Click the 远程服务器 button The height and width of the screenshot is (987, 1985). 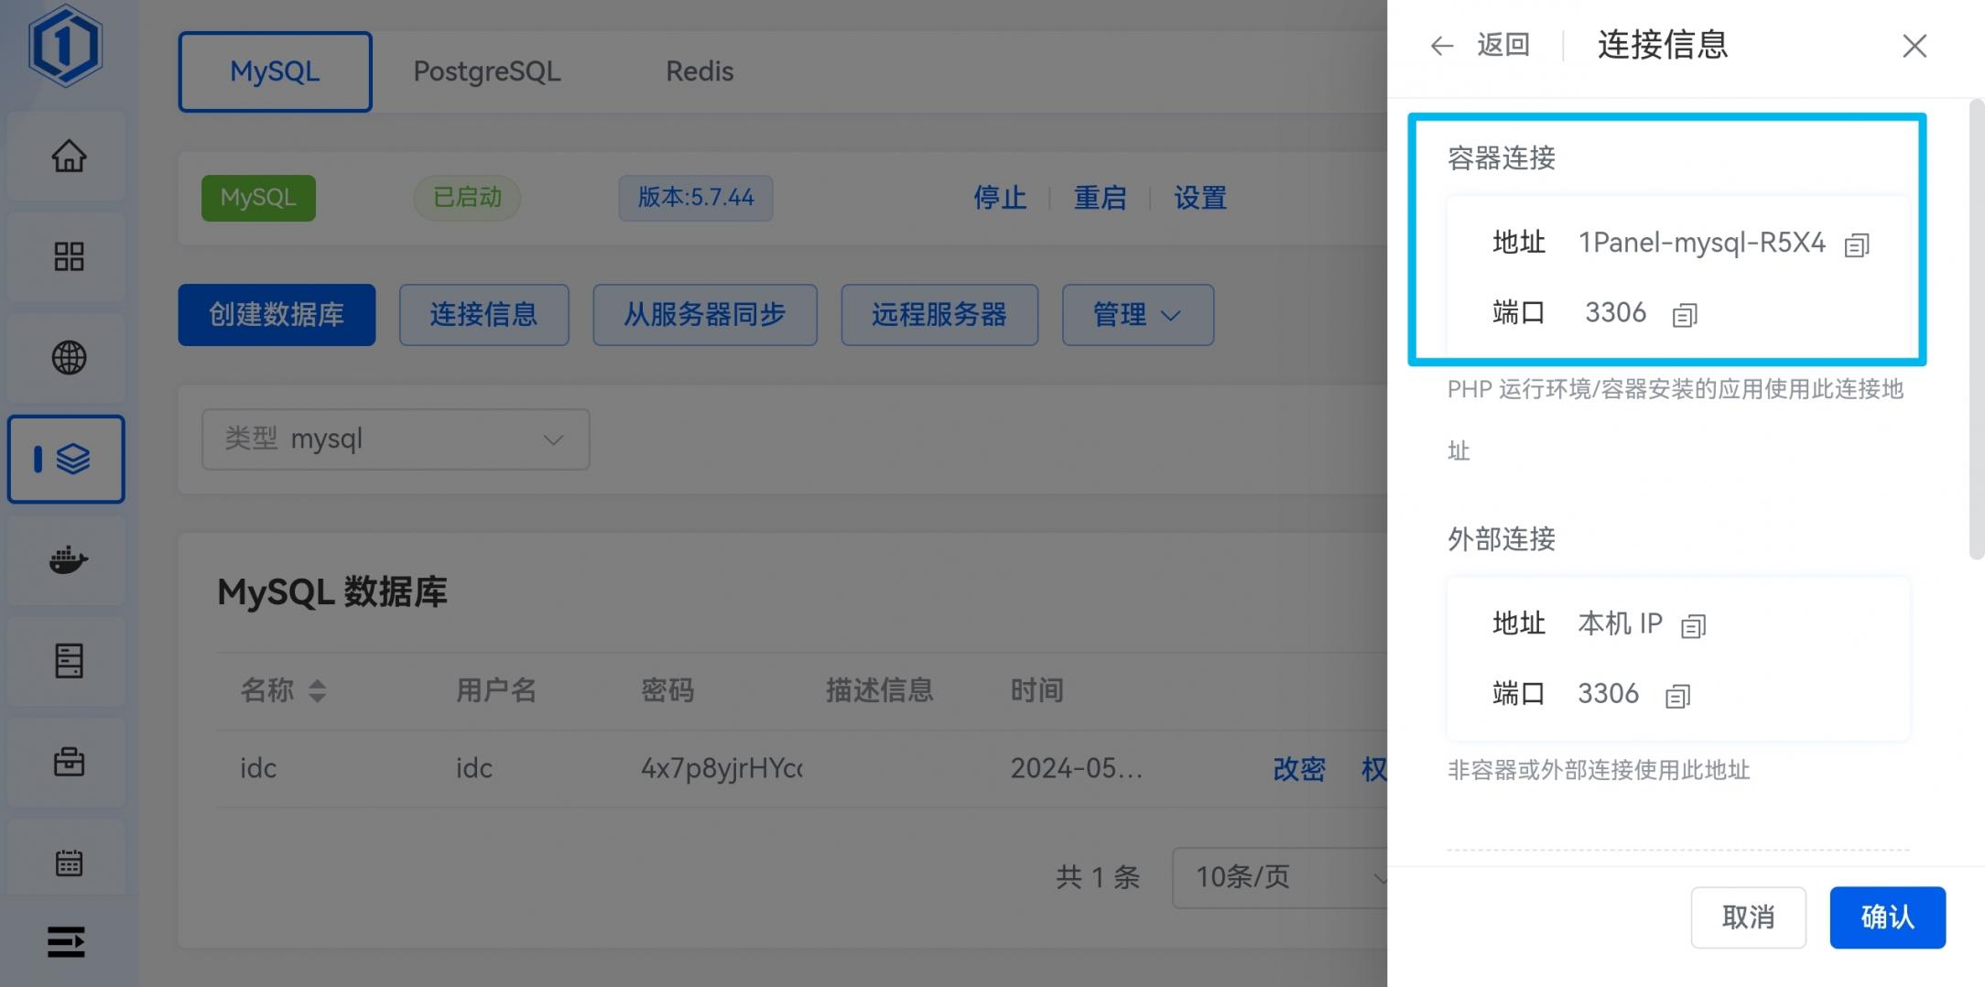coord(939,315)
